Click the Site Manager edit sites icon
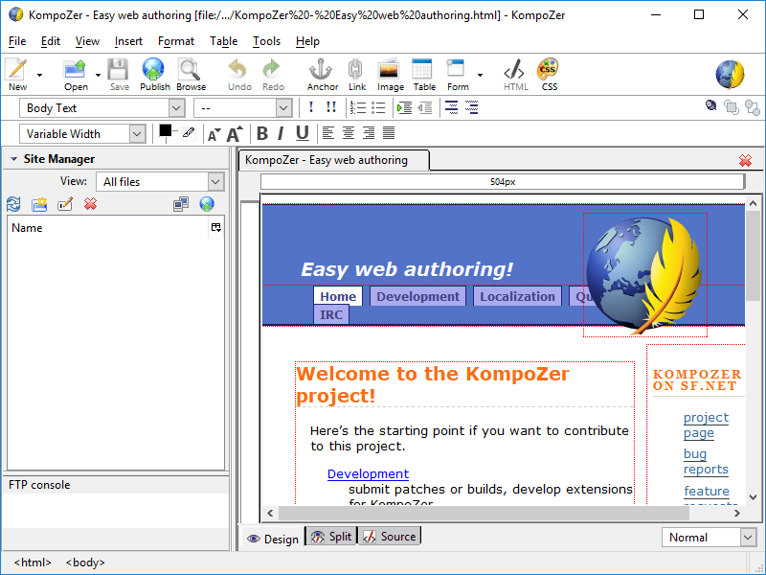 pos(181,204)
